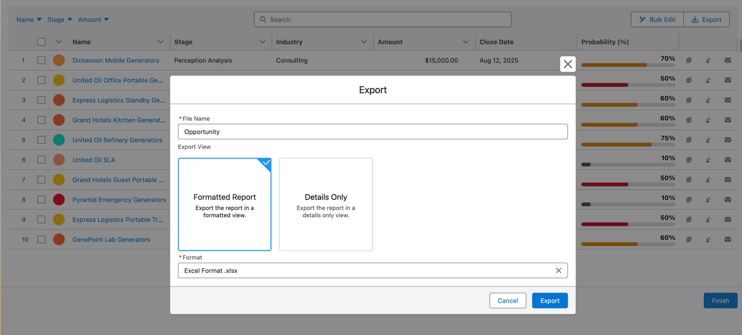Tick the select-all checkbox in the table header
Viewport: 742px width, 335px height.
click(41, 42)
